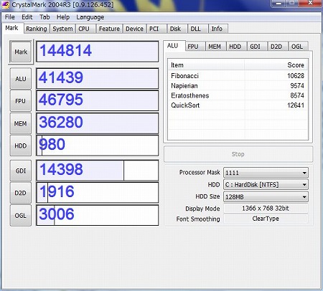This screenshot has height=291, width=323.
Task: Switch to the Feature tab
Action: 109,29
